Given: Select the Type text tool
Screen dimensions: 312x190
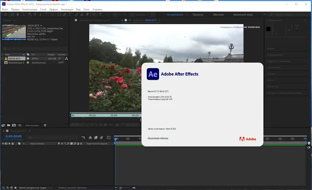Looking at the screenshot, I should click(70, 14).
